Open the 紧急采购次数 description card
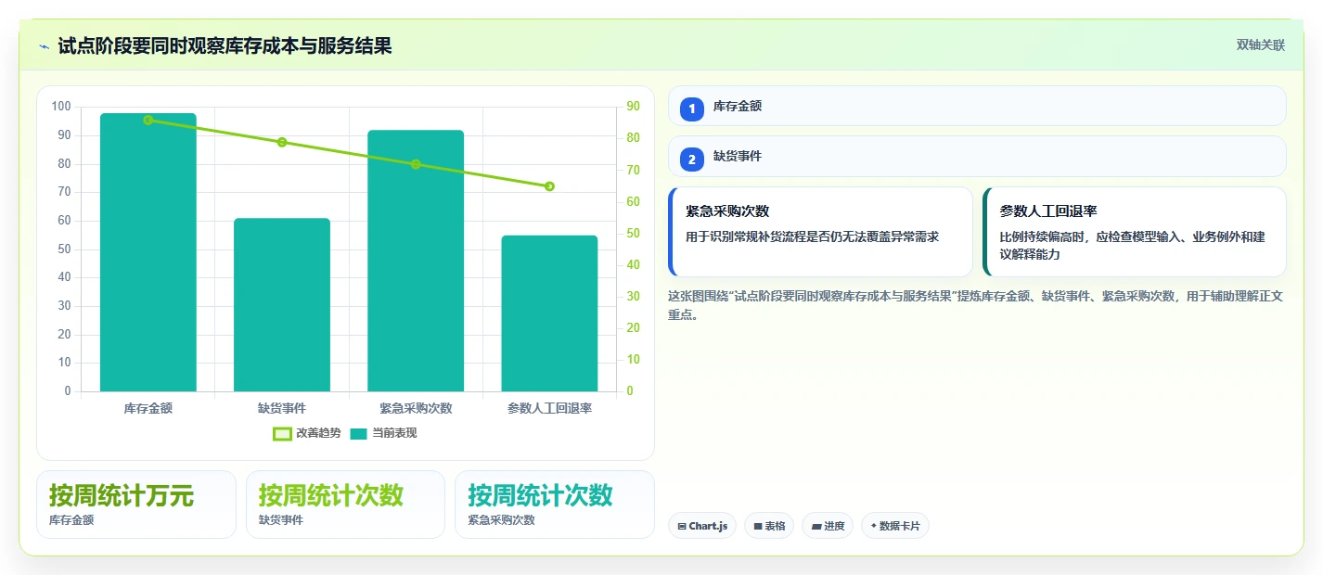This screenshot has width=1323, height=575. [820, 232]
